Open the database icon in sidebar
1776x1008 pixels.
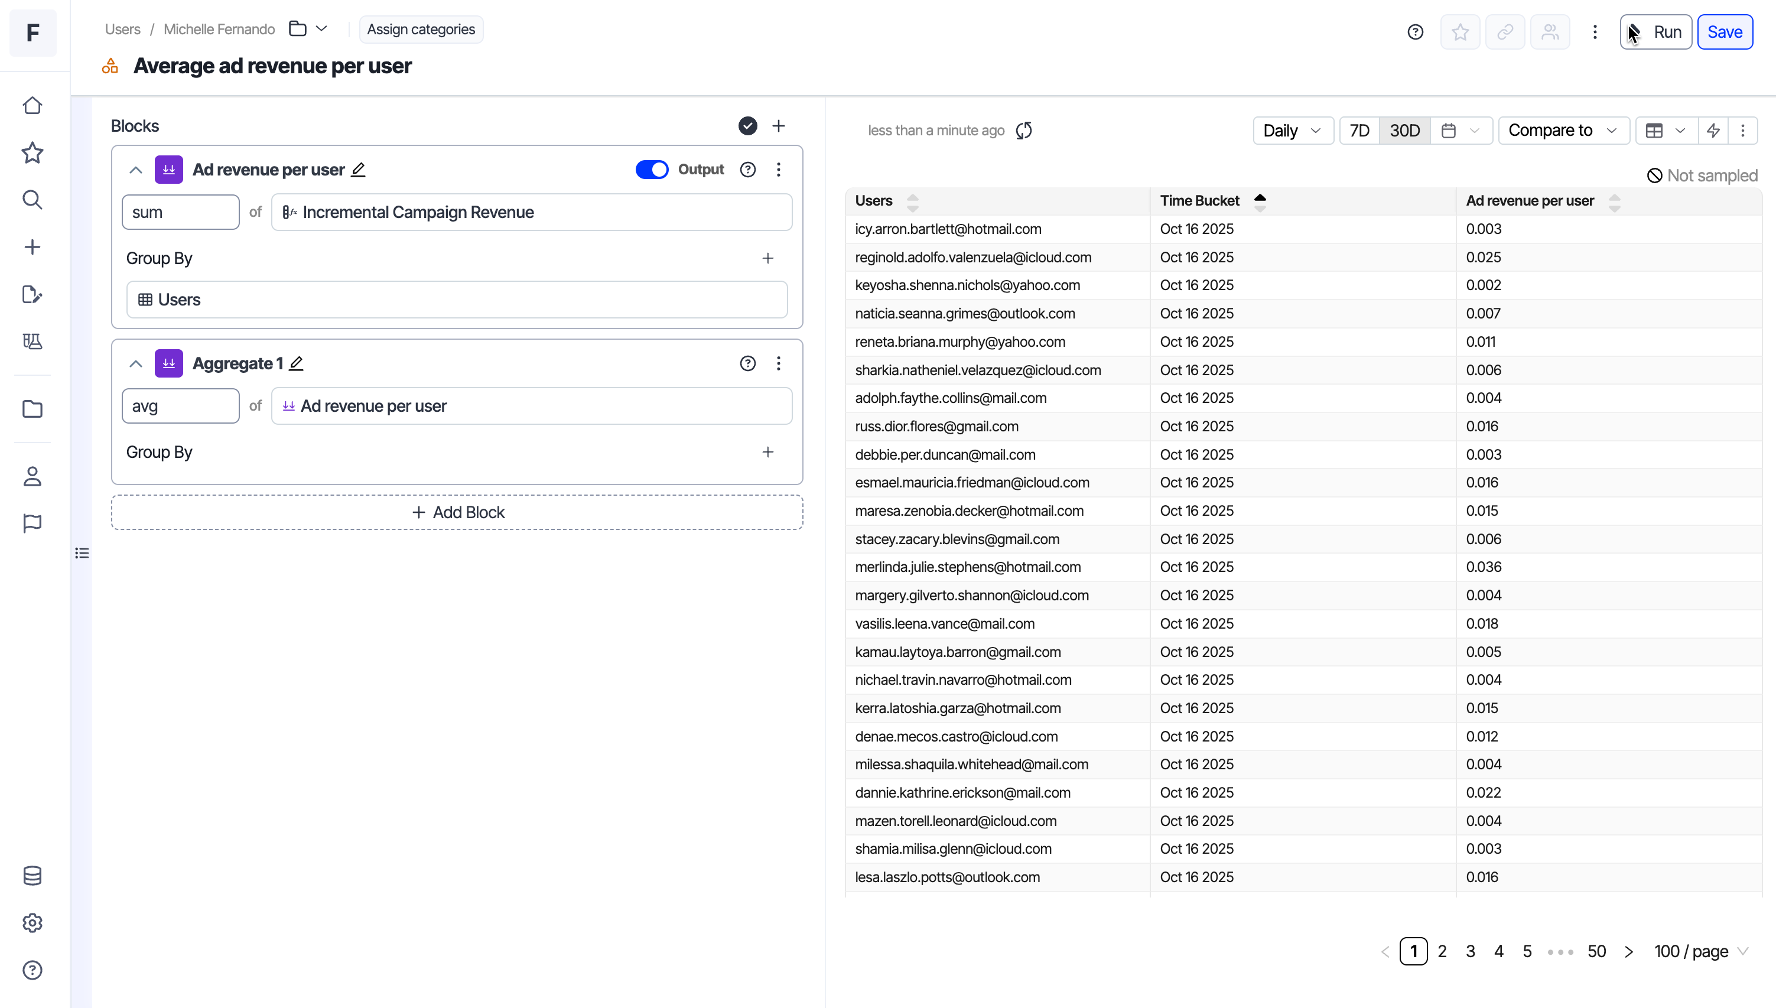point(32,876)
